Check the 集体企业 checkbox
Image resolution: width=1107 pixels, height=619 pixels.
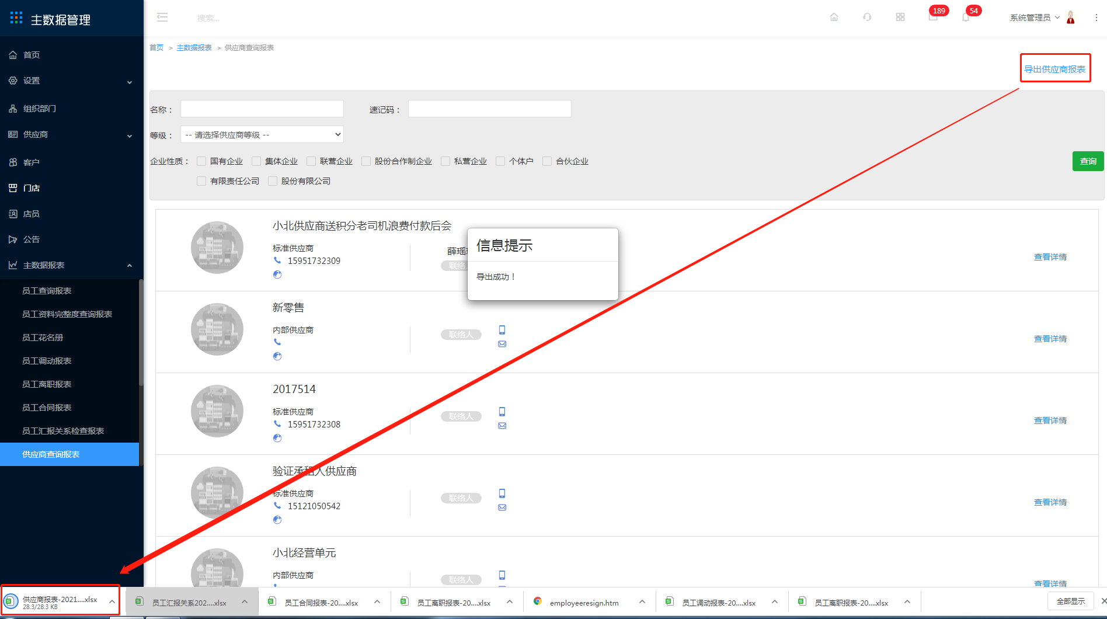point(256,161)
